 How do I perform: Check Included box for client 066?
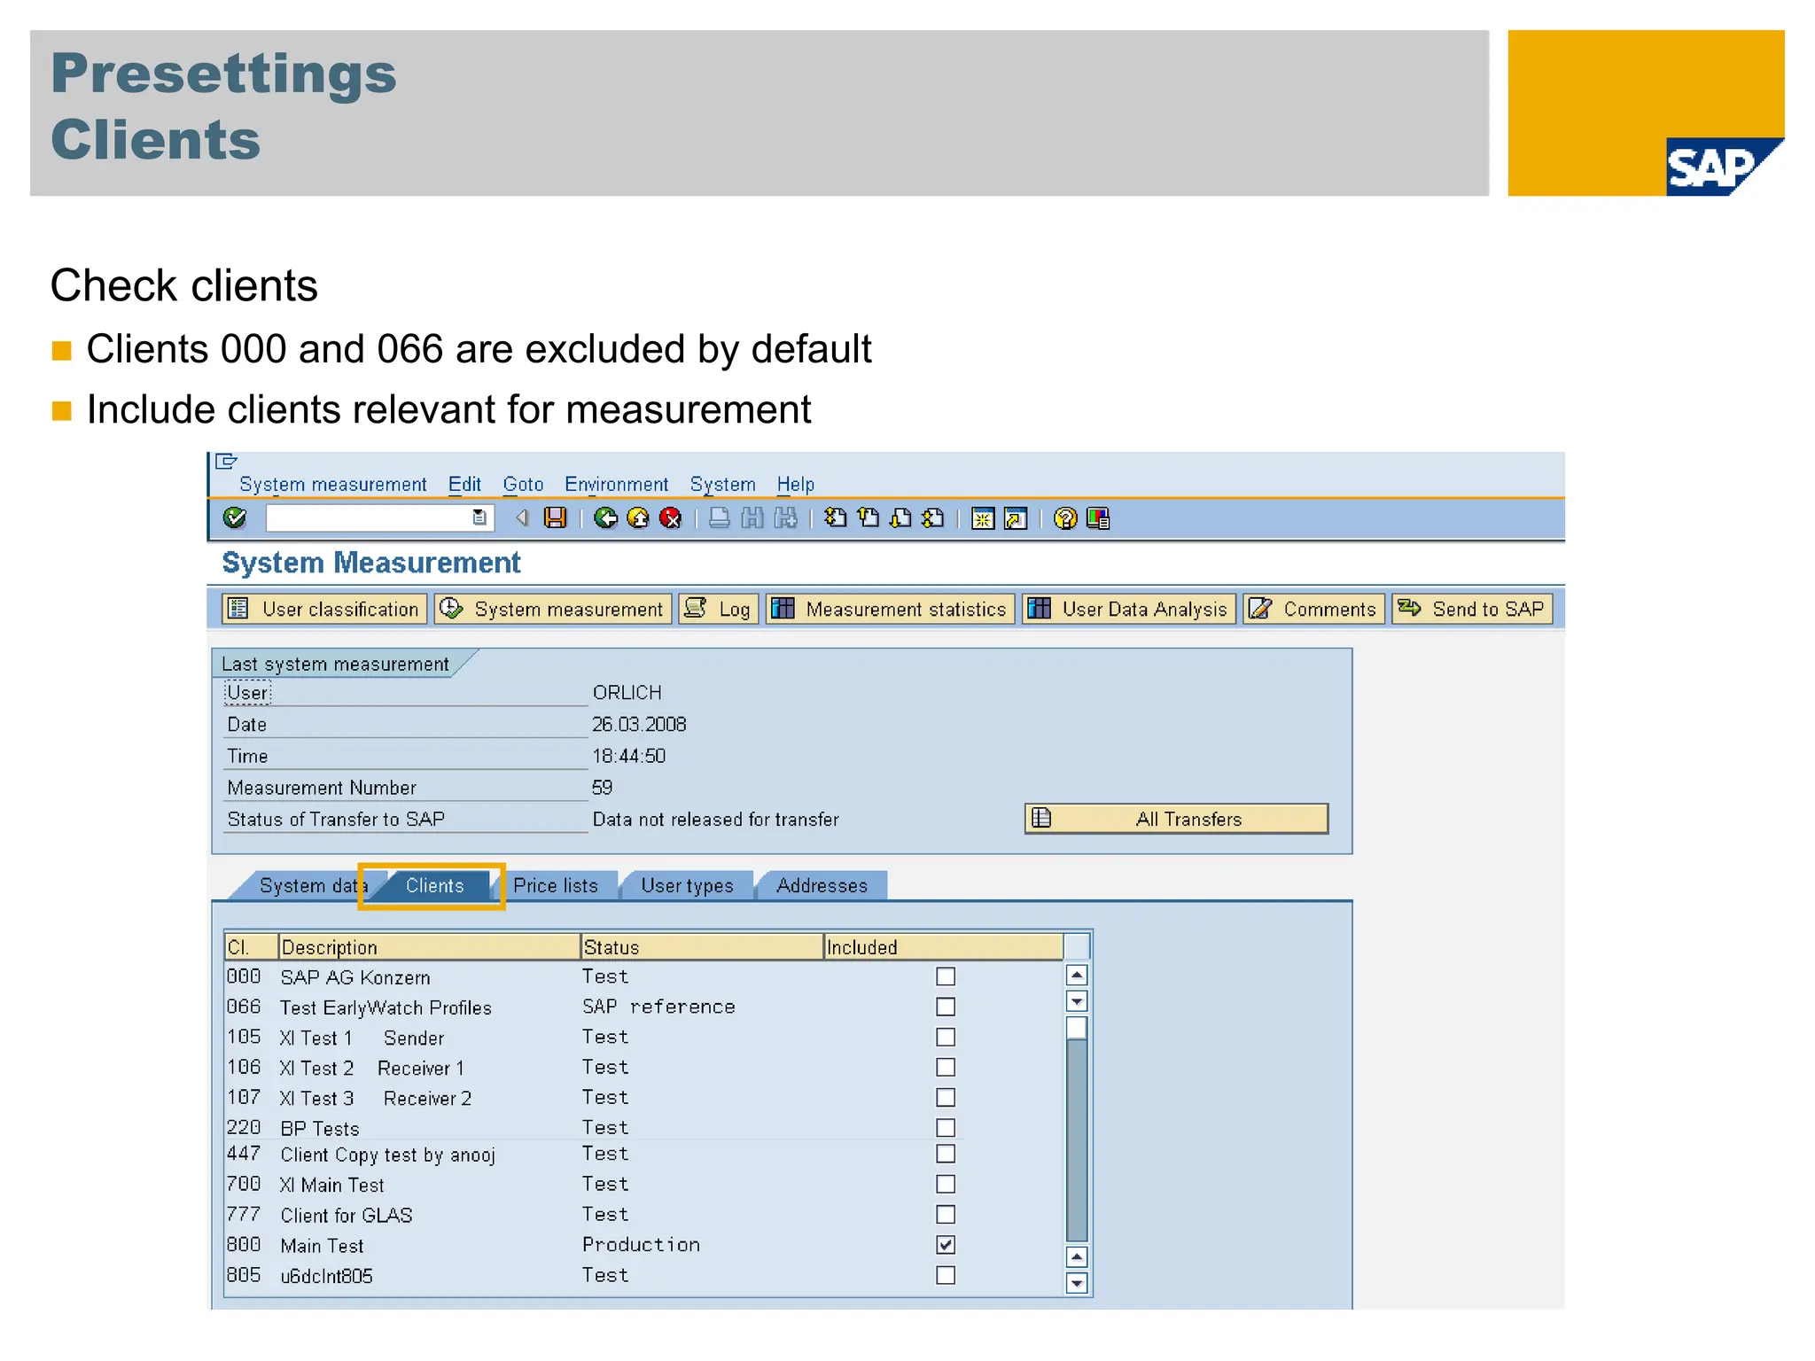[946, 1007]
